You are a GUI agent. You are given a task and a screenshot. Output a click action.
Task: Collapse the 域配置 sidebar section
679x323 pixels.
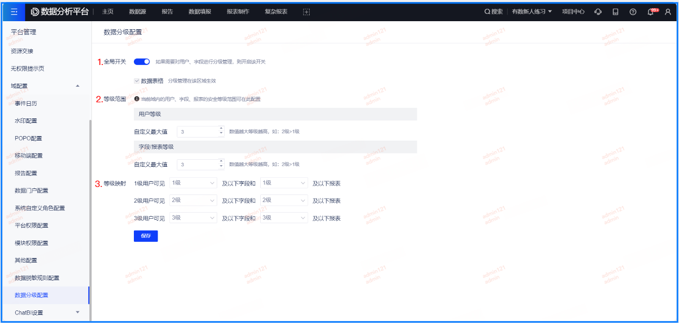tap(77, 86)
